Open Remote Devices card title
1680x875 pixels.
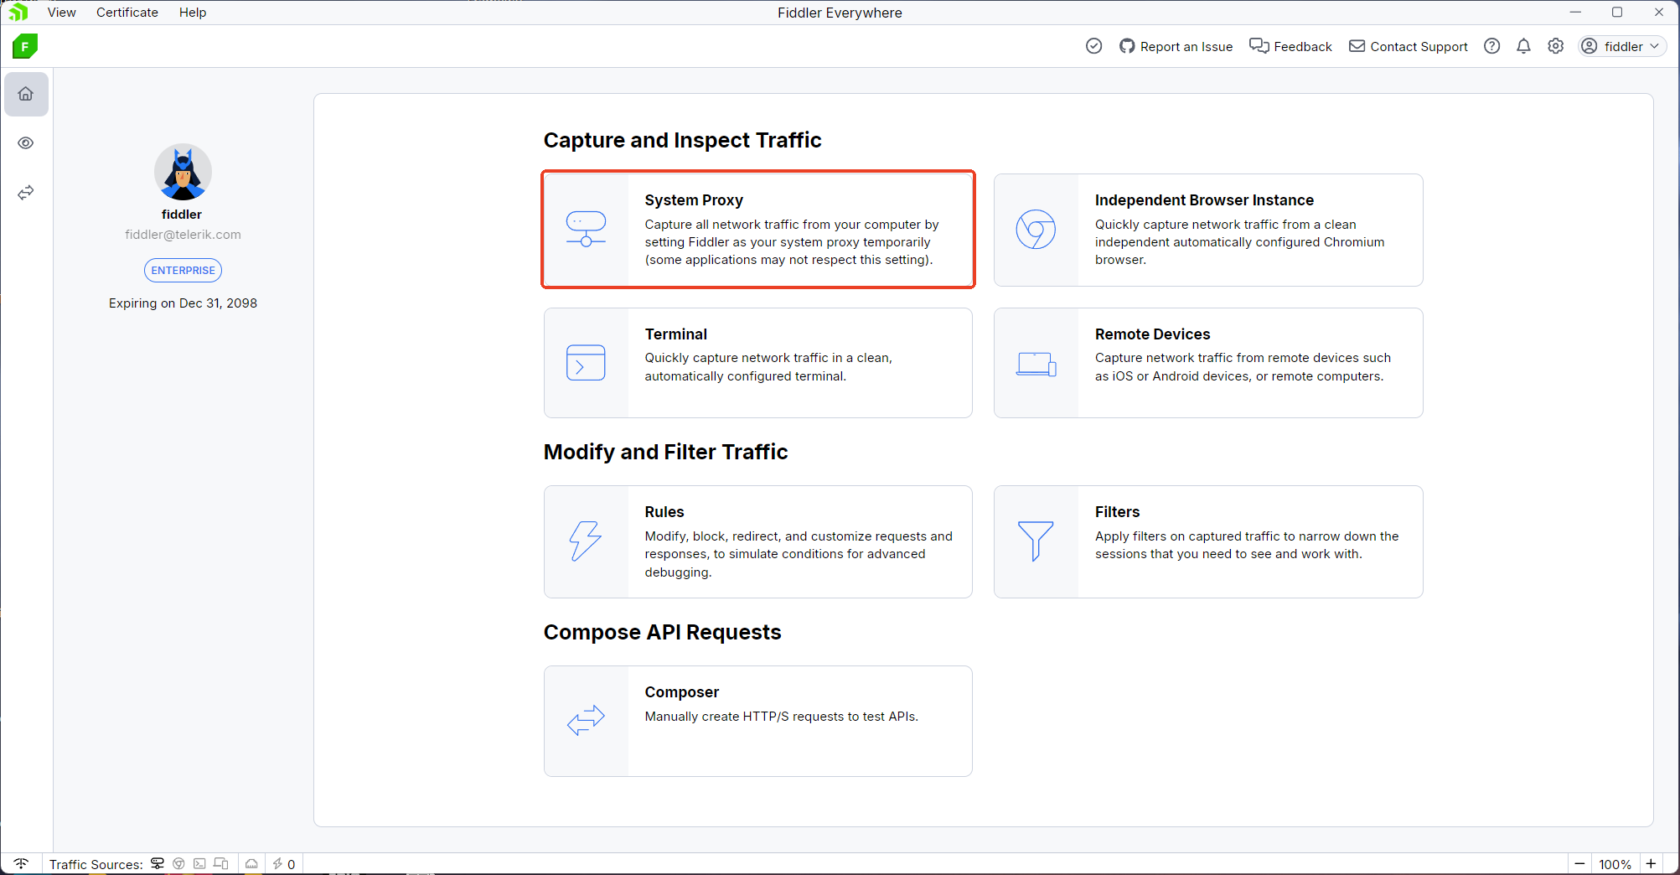click(x=1152, y=334)
